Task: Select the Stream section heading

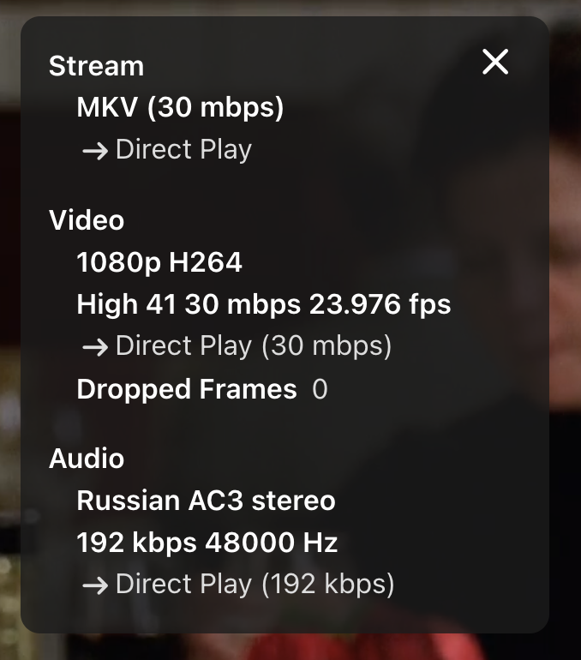Action: (96, 66)
